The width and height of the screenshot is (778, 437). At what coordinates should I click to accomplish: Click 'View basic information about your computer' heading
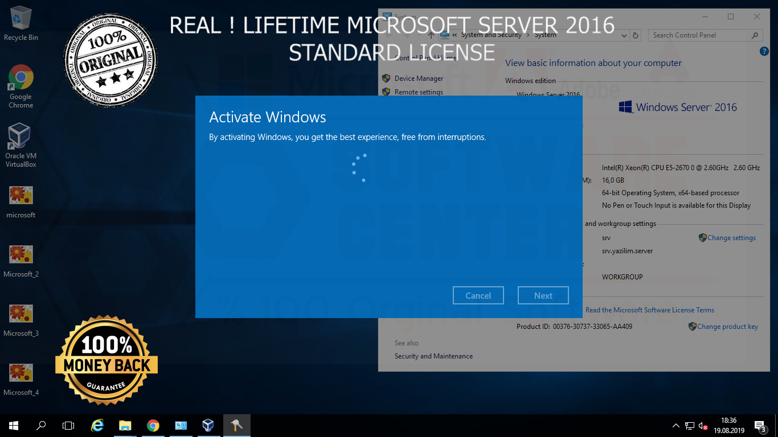point(593,63)
